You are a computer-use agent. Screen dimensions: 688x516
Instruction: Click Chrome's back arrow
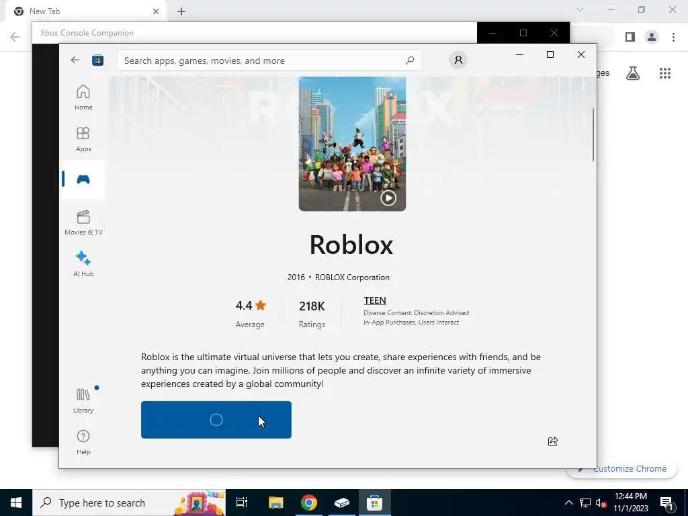[15, 37]
